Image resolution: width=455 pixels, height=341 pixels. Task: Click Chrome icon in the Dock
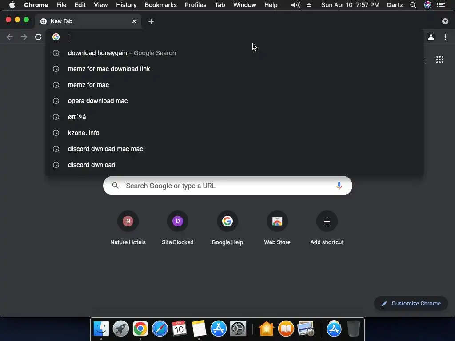[x=140, y=329]
